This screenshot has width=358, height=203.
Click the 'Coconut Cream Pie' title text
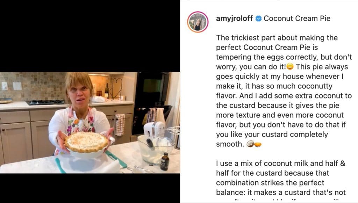point(297,19)
